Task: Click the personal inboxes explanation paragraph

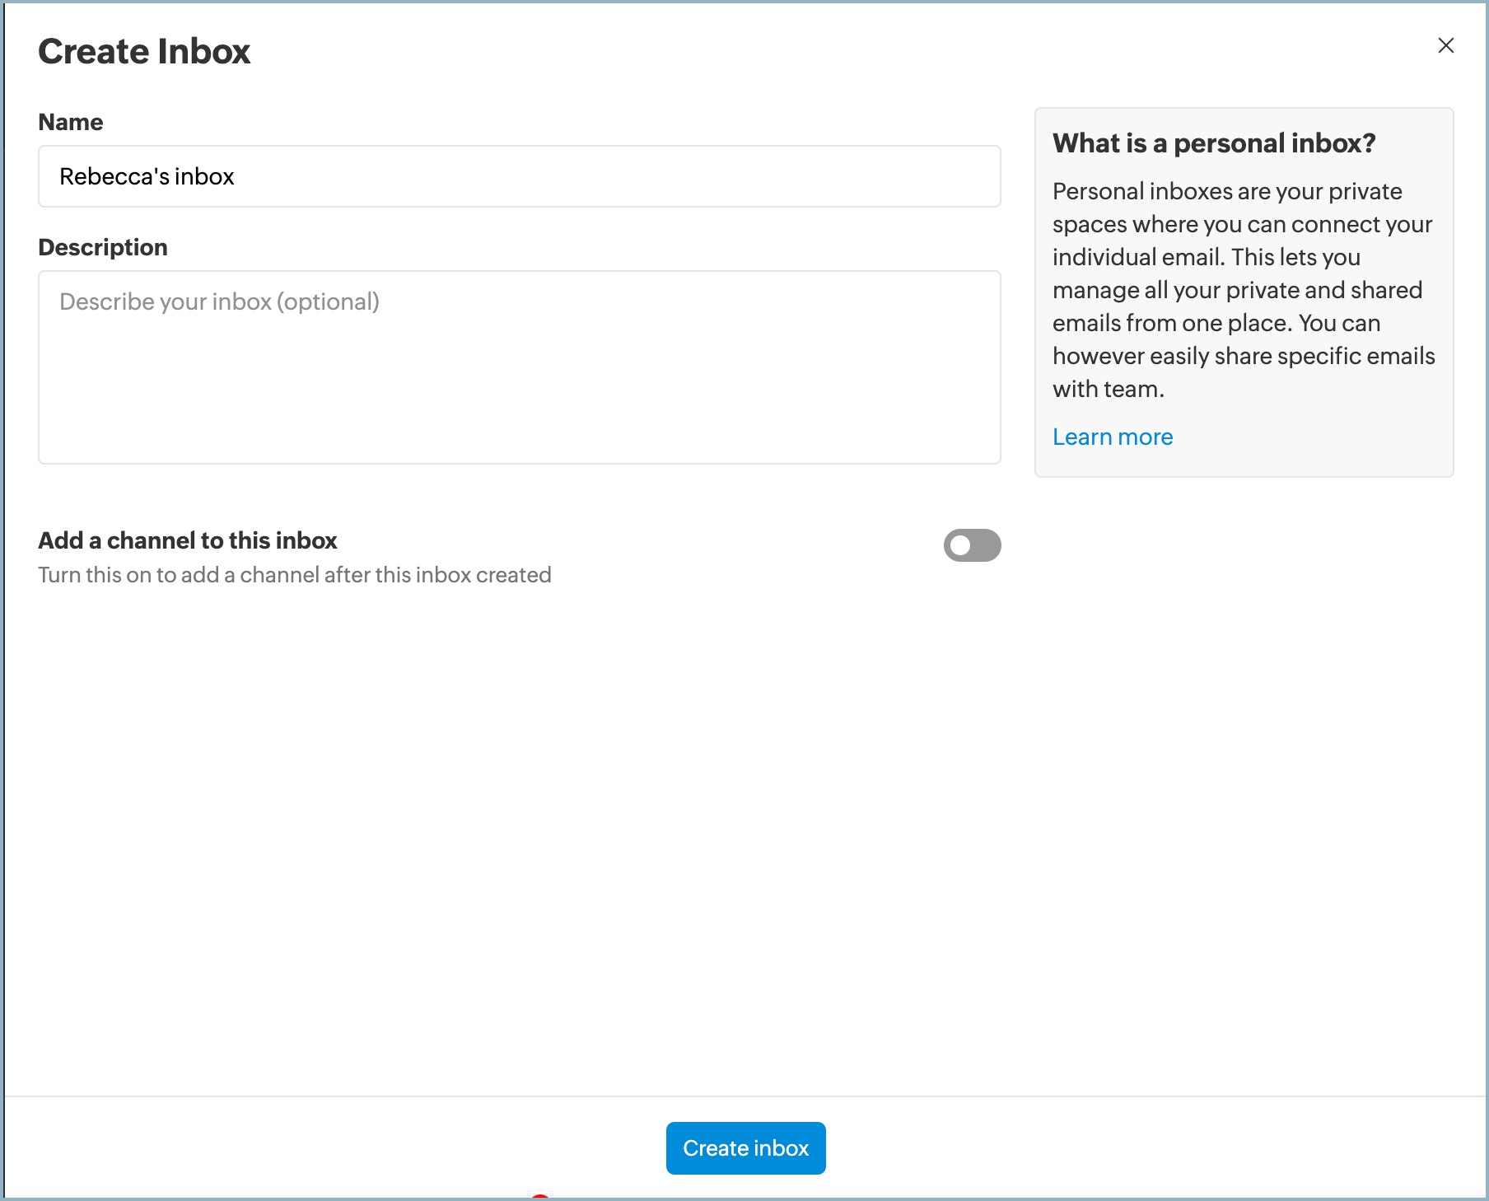Action: click(1244, 290)
